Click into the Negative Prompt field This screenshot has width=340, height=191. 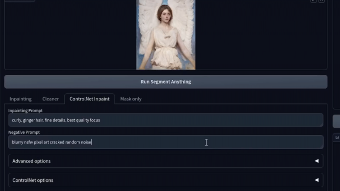tap(166, 142)
